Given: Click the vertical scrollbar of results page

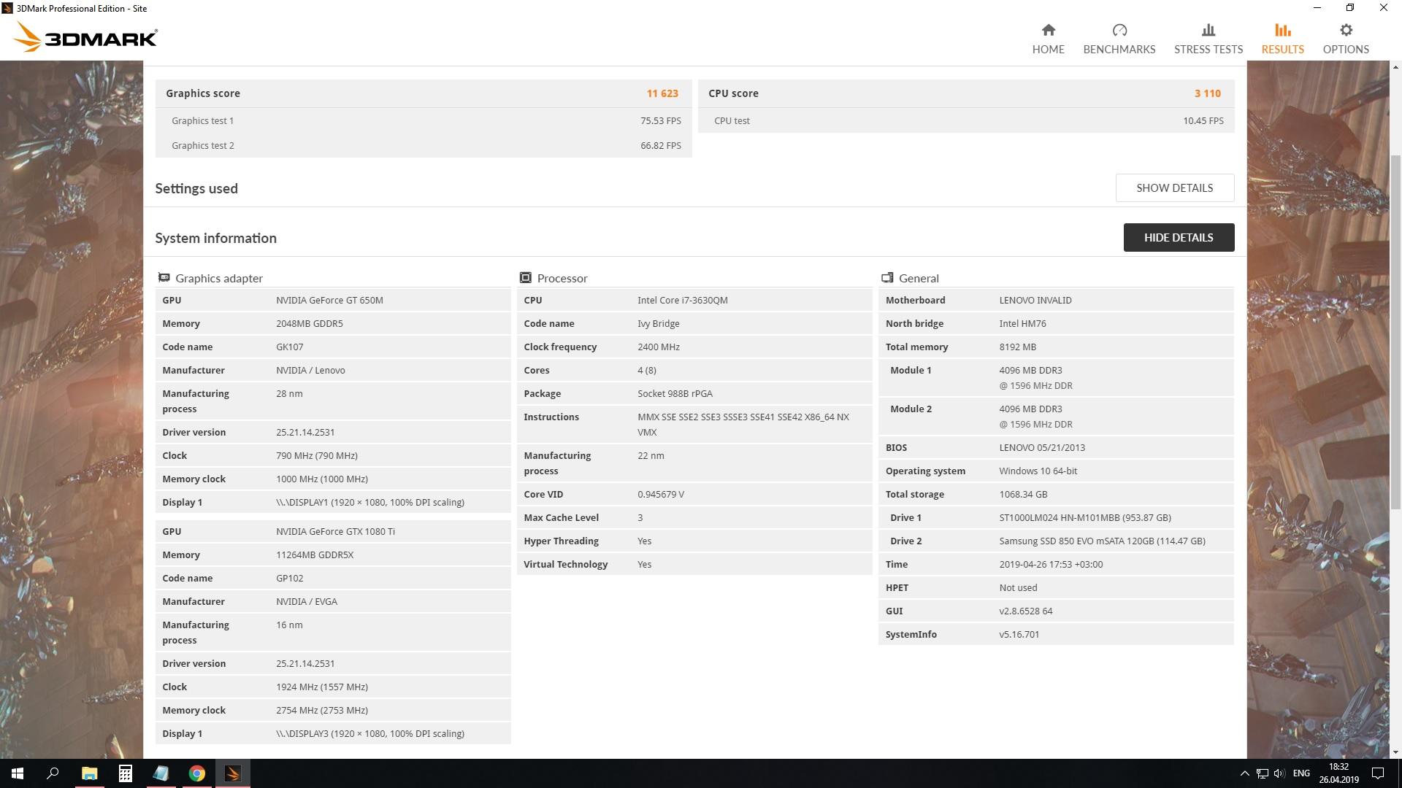Looking at the screenshot, I should [1395, 332].
